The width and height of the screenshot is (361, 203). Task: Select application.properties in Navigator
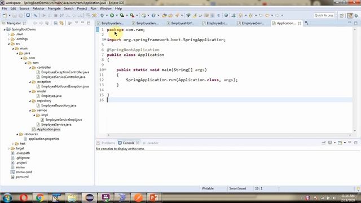pyautogui.click(x=44, y=139)
